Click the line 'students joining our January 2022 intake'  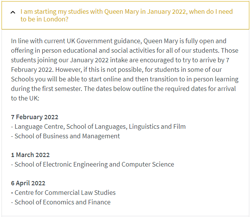click(x=120, y=60)
